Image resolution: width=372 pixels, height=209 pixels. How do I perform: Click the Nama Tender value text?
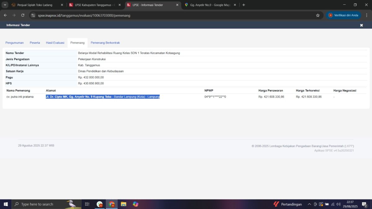[x=129, y=53]
